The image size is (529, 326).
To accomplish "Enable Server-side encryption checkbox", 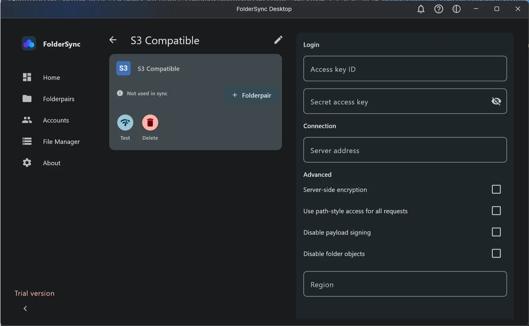I will click(496, 189).
